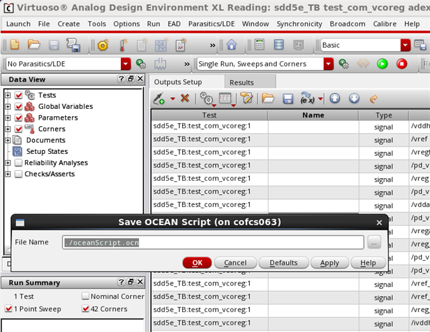Toggle the Tests checkbox

click(19, 95)
